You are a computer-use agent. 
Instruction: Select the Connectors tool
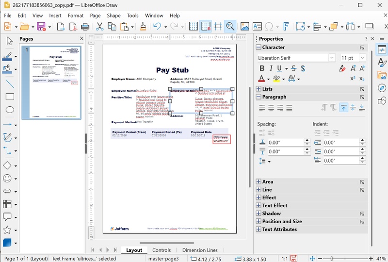click(x=7, y=150)
